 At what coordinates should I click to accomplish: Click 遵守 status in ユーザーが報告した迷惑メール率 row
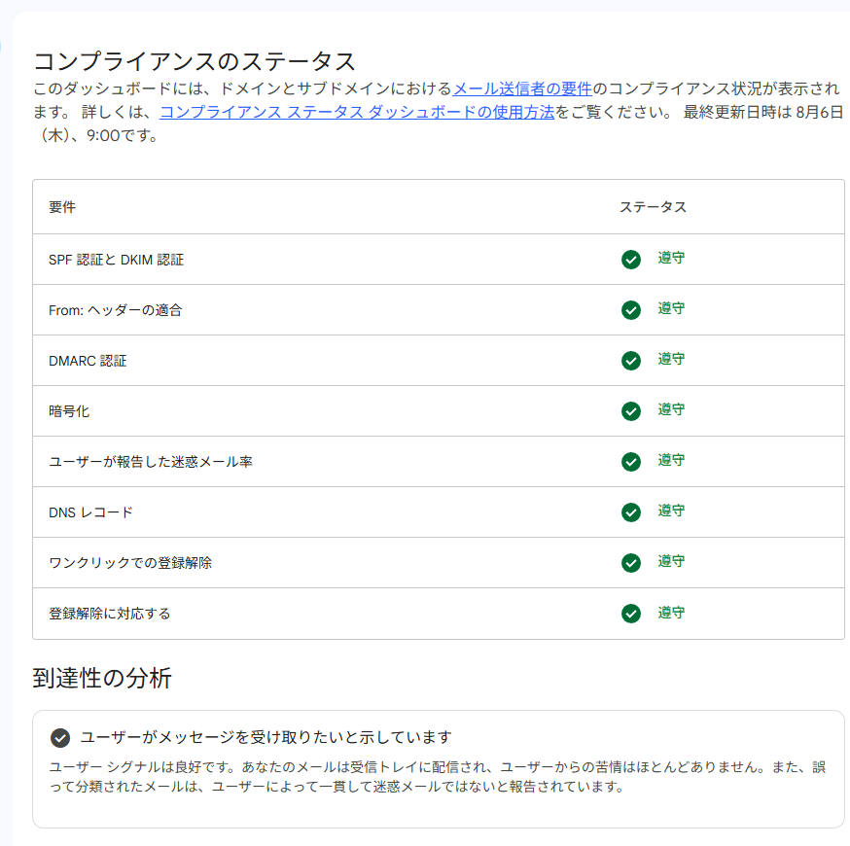coord(671,460)
